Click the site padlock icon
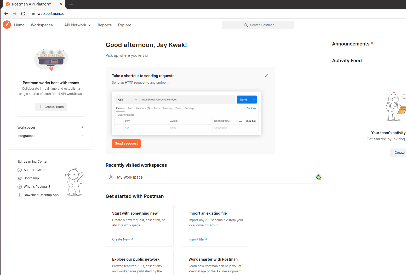 coord(33,14)
